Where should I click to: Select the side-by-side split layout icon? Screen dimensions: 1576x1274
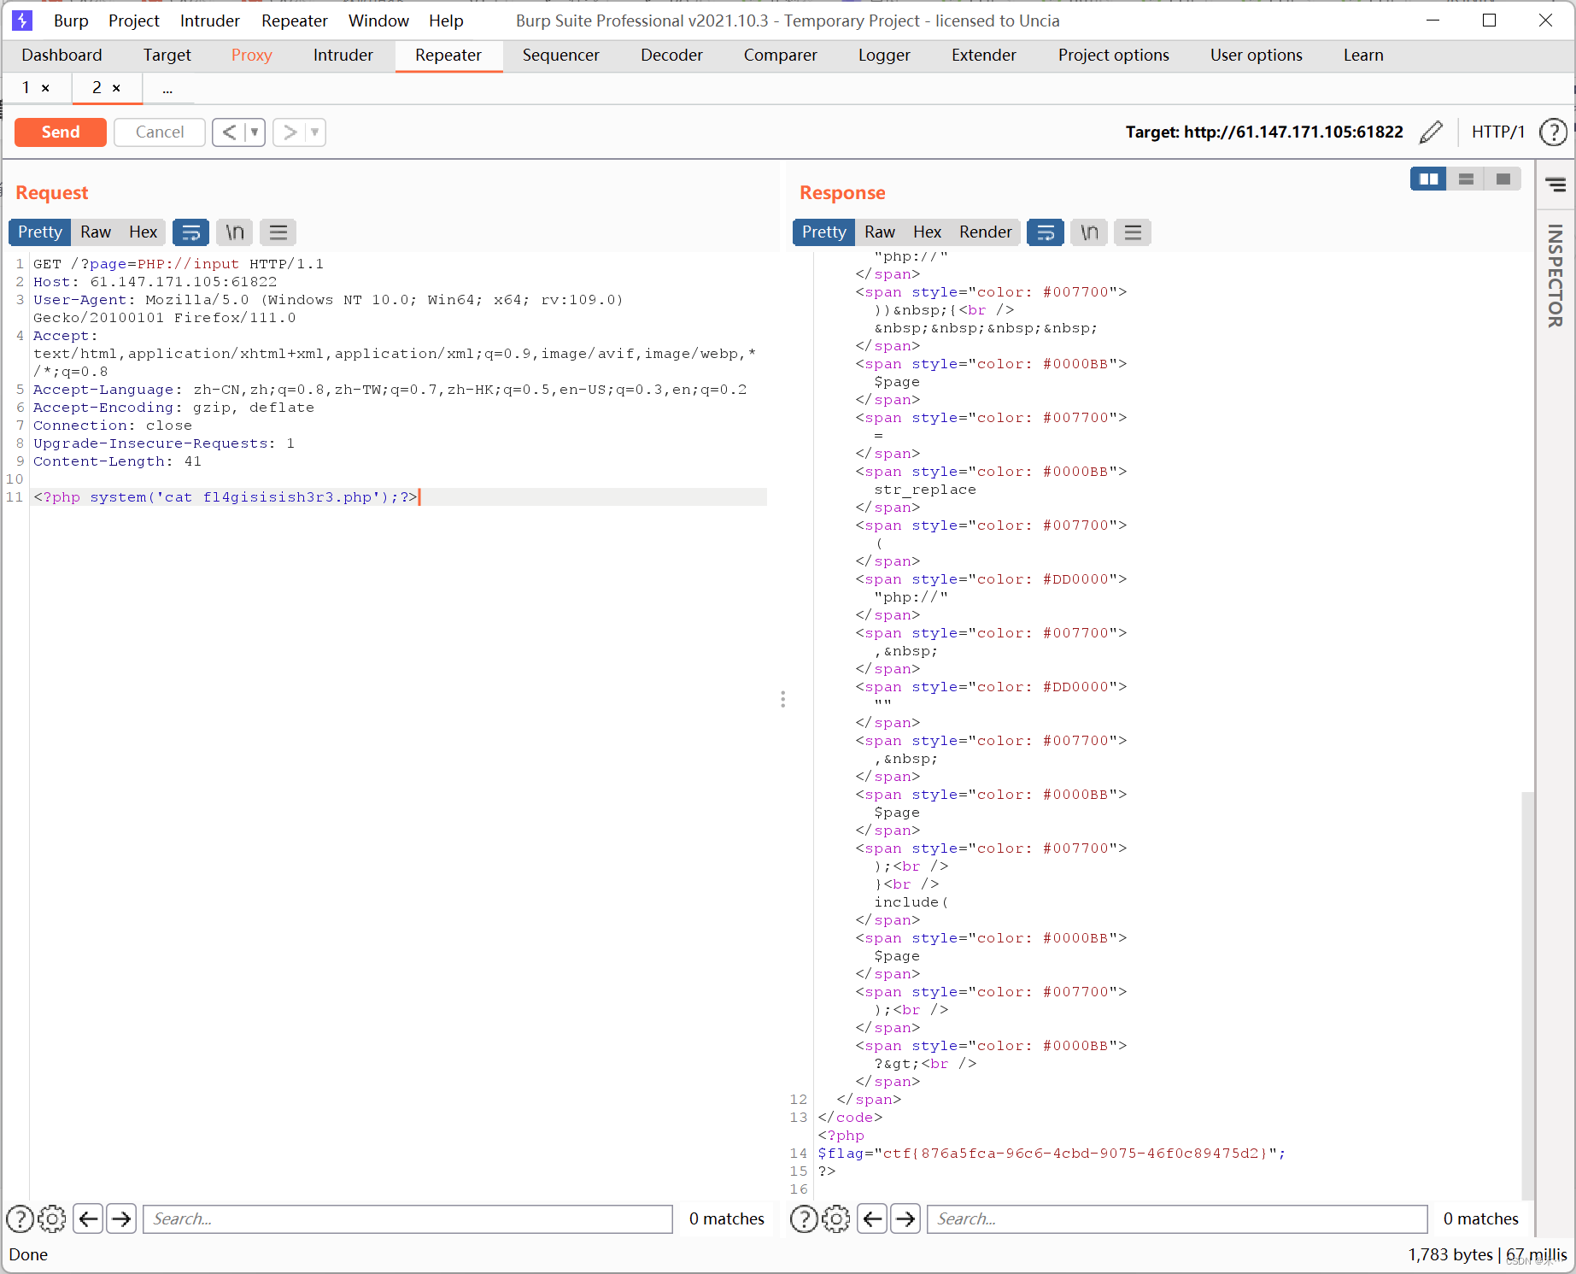point(1428,179)
